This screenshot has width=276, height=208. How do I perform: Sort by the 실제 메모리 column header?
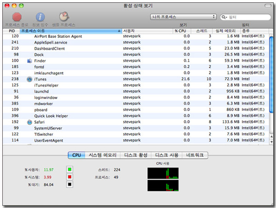[x=226, y=31]
